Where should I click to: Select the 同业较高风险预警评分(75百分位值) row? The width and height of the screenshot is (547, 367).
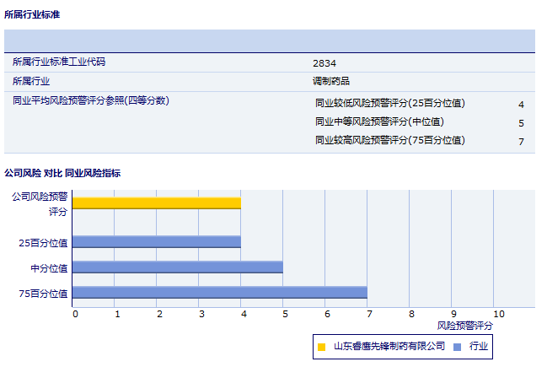click(389, 141)
